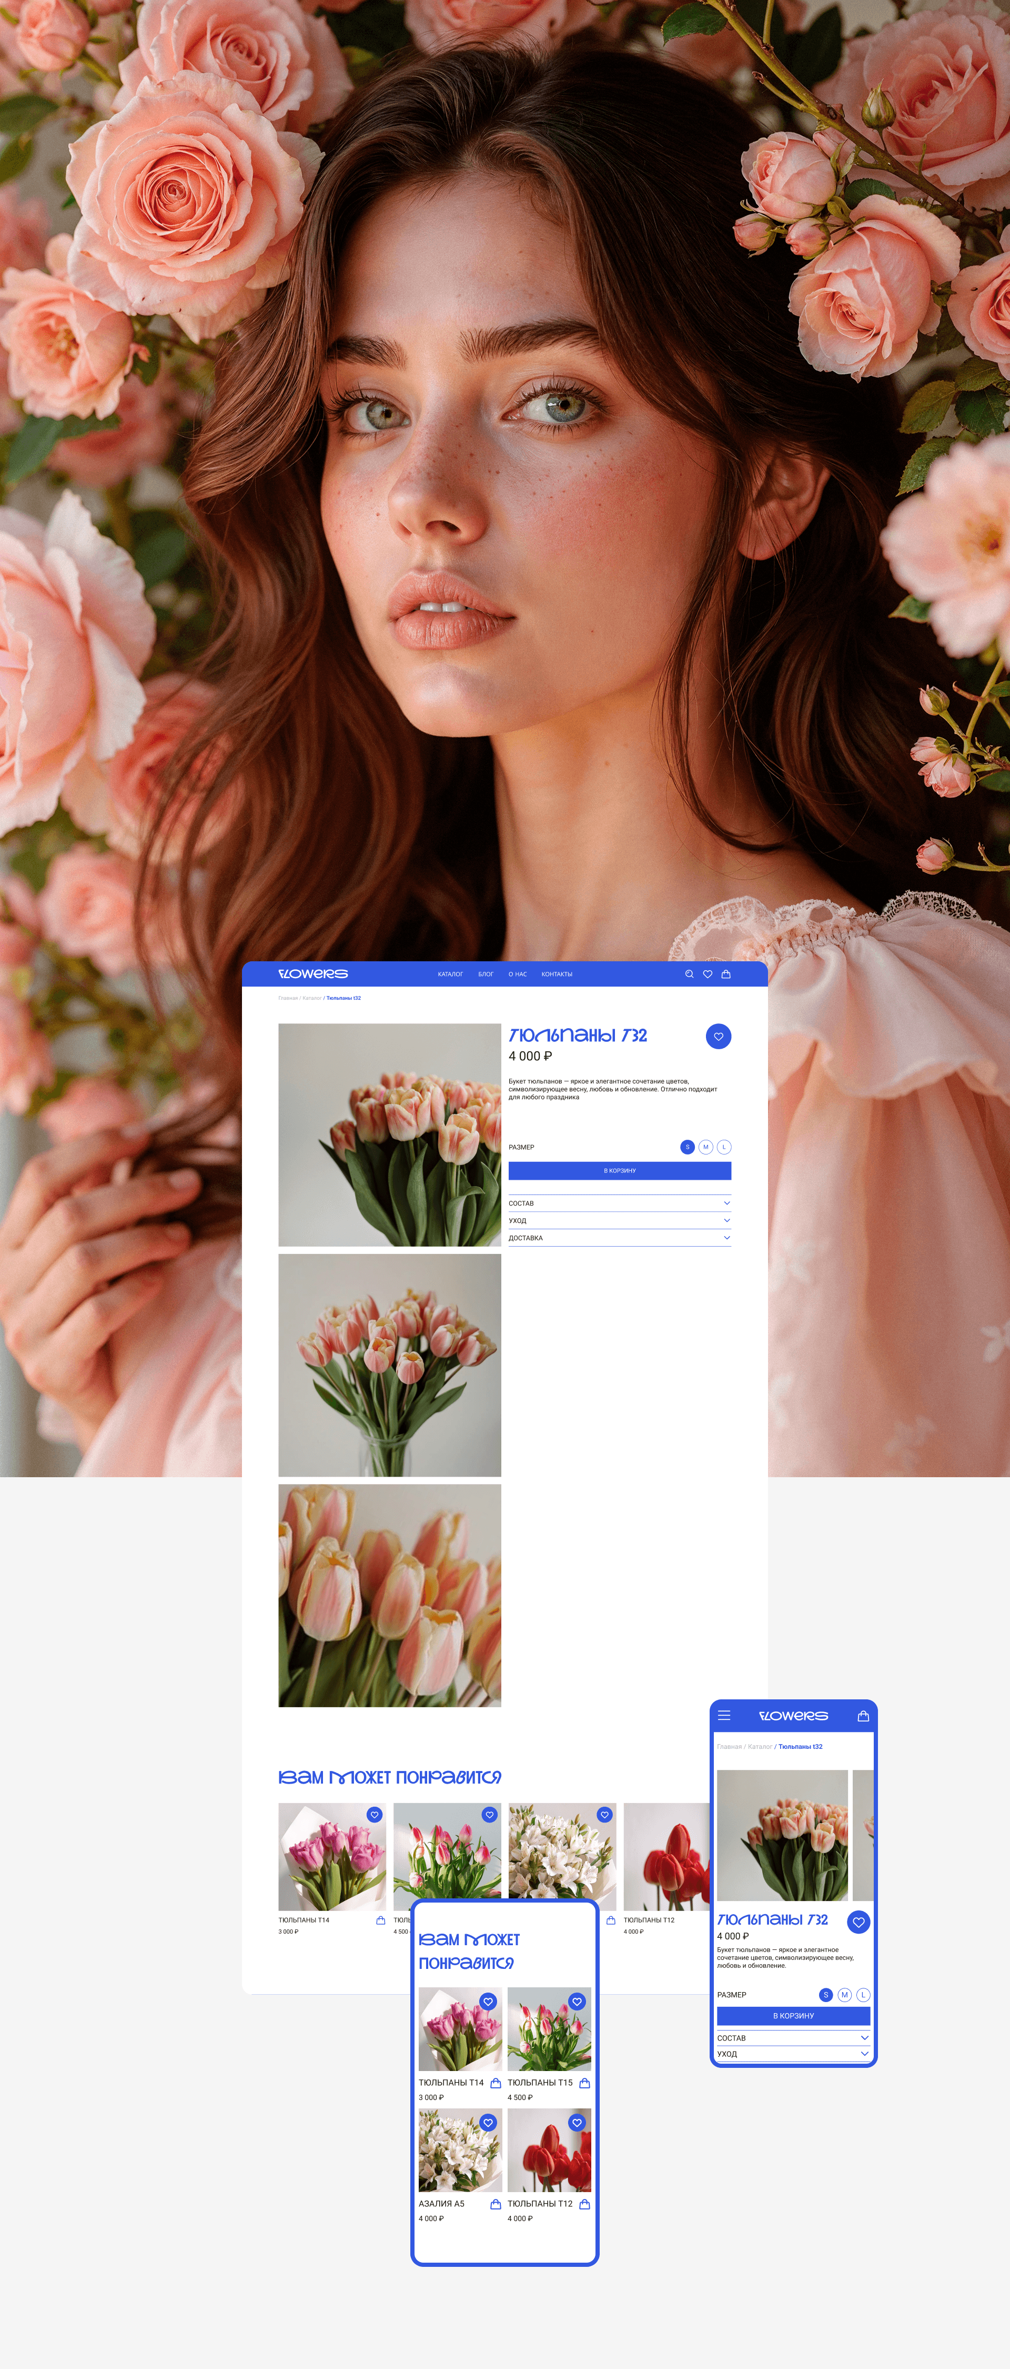The image size is (1010, 2369).
Task: Add desktop Тюльпаны T14 to bag
Action: tap(380, 1920)
